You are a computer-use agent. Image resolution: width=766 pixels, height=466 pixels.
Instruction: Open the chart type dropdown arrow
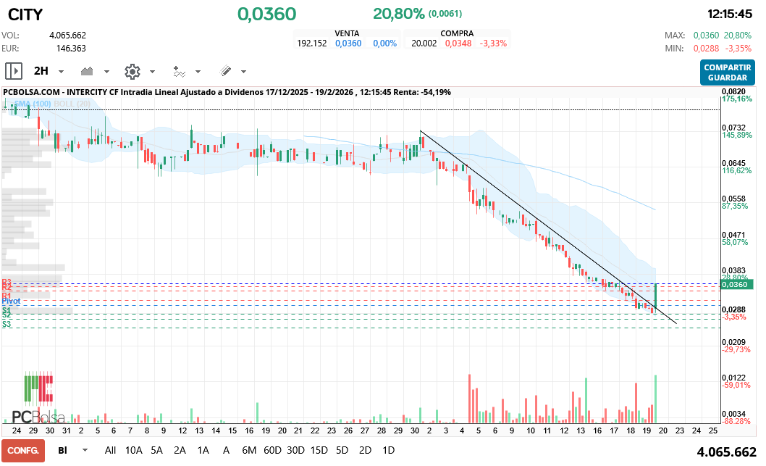click(x=106, y=72)
